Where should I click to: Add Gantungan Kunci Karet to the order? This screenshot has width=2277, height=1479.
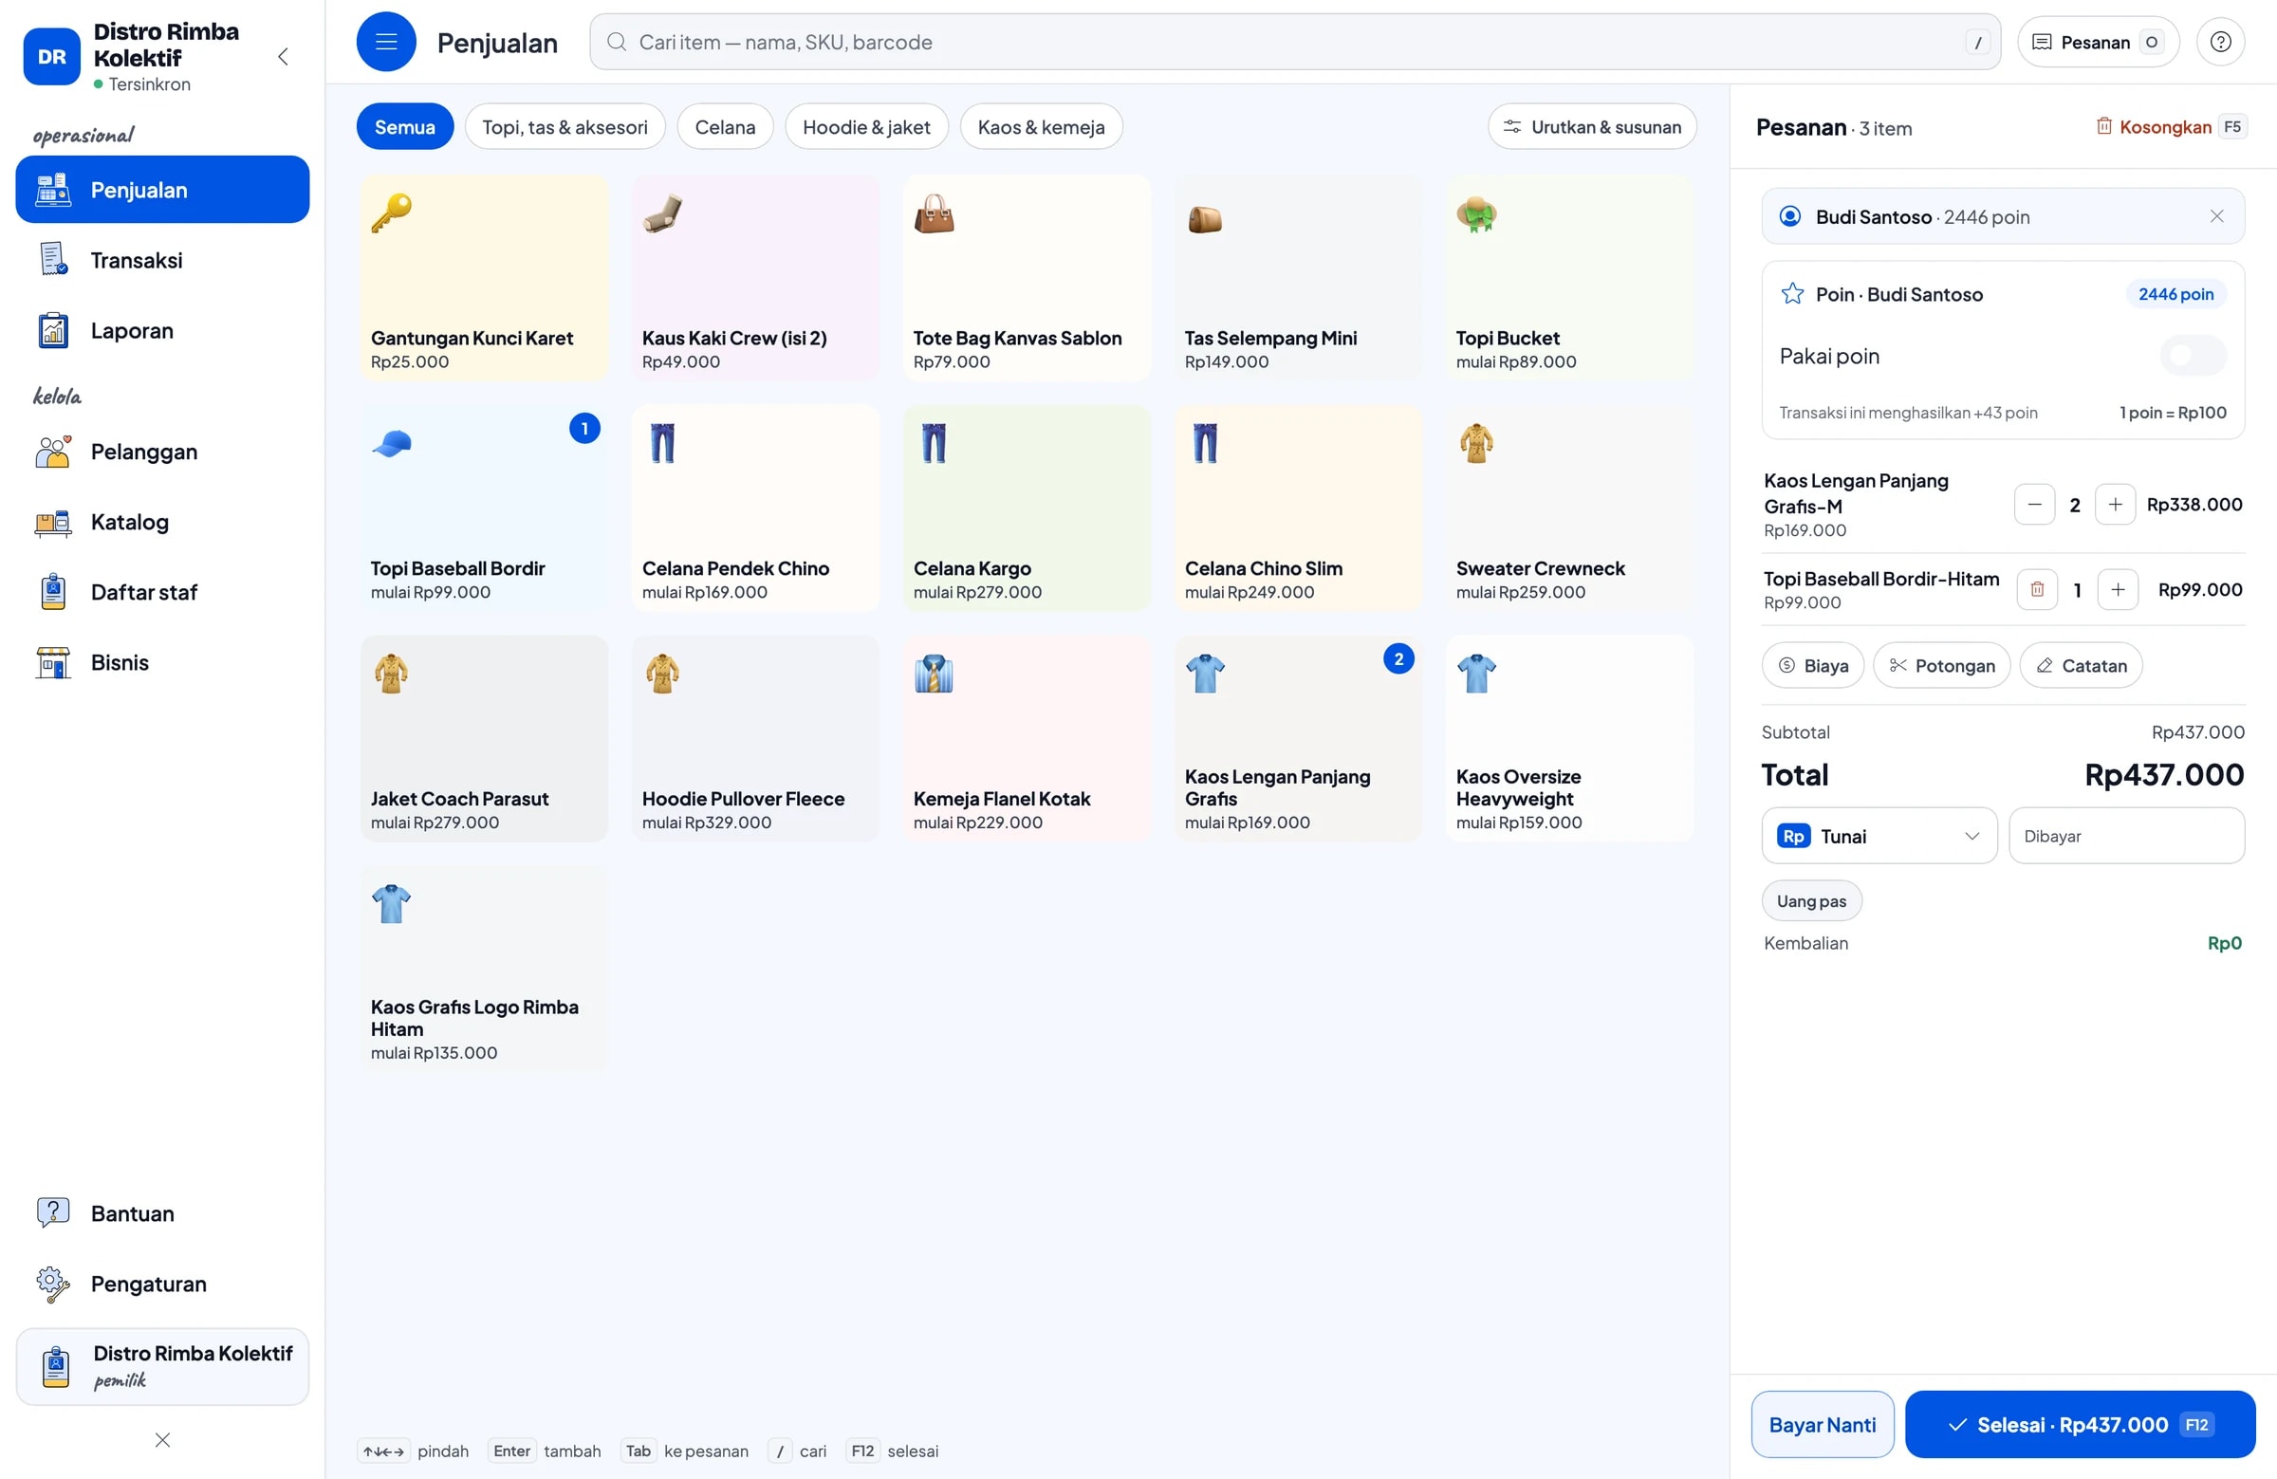pos(484,278)
